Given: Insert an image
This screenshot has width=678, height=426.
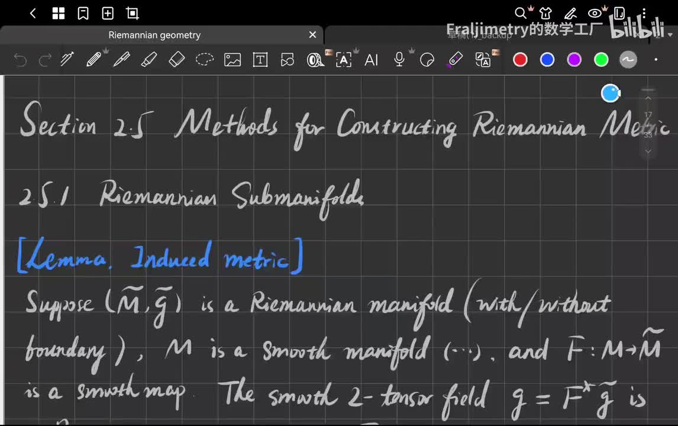Looking at the screenshot, I should 232,60.
